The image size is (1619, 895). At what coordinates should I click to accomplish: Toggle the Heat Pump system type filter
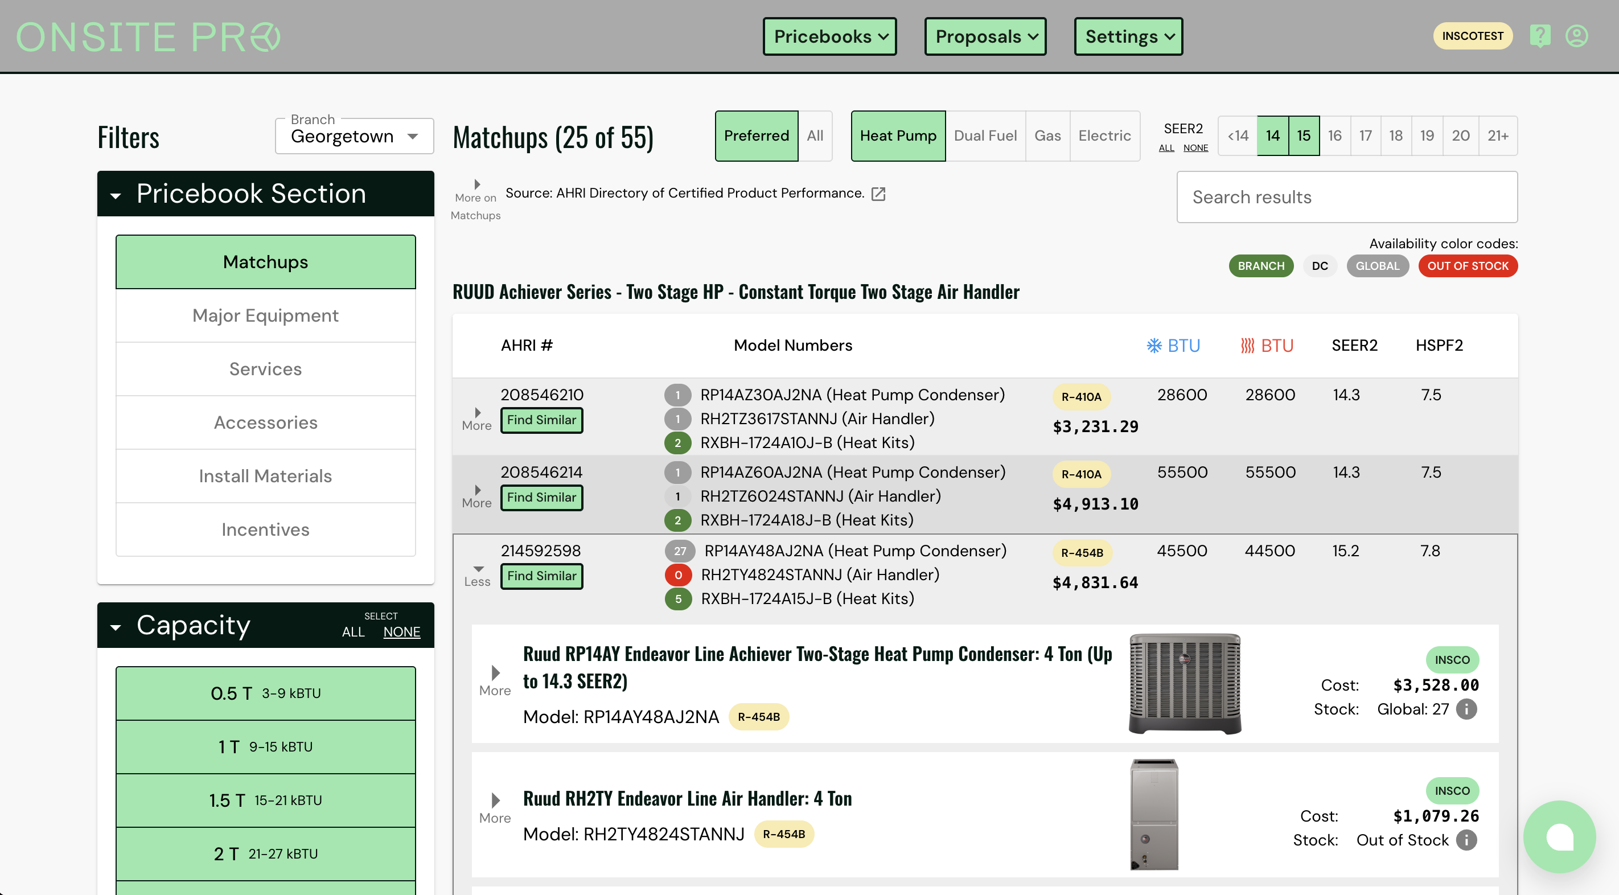click(898, 136)
